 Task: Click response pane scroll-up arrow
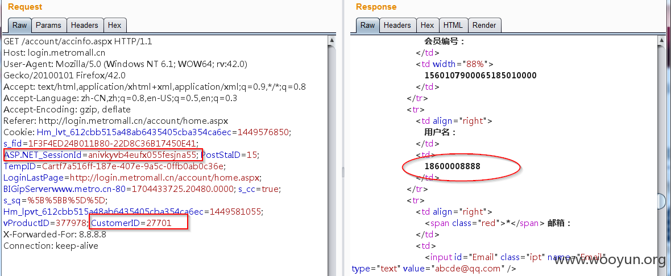pos(661,40)
